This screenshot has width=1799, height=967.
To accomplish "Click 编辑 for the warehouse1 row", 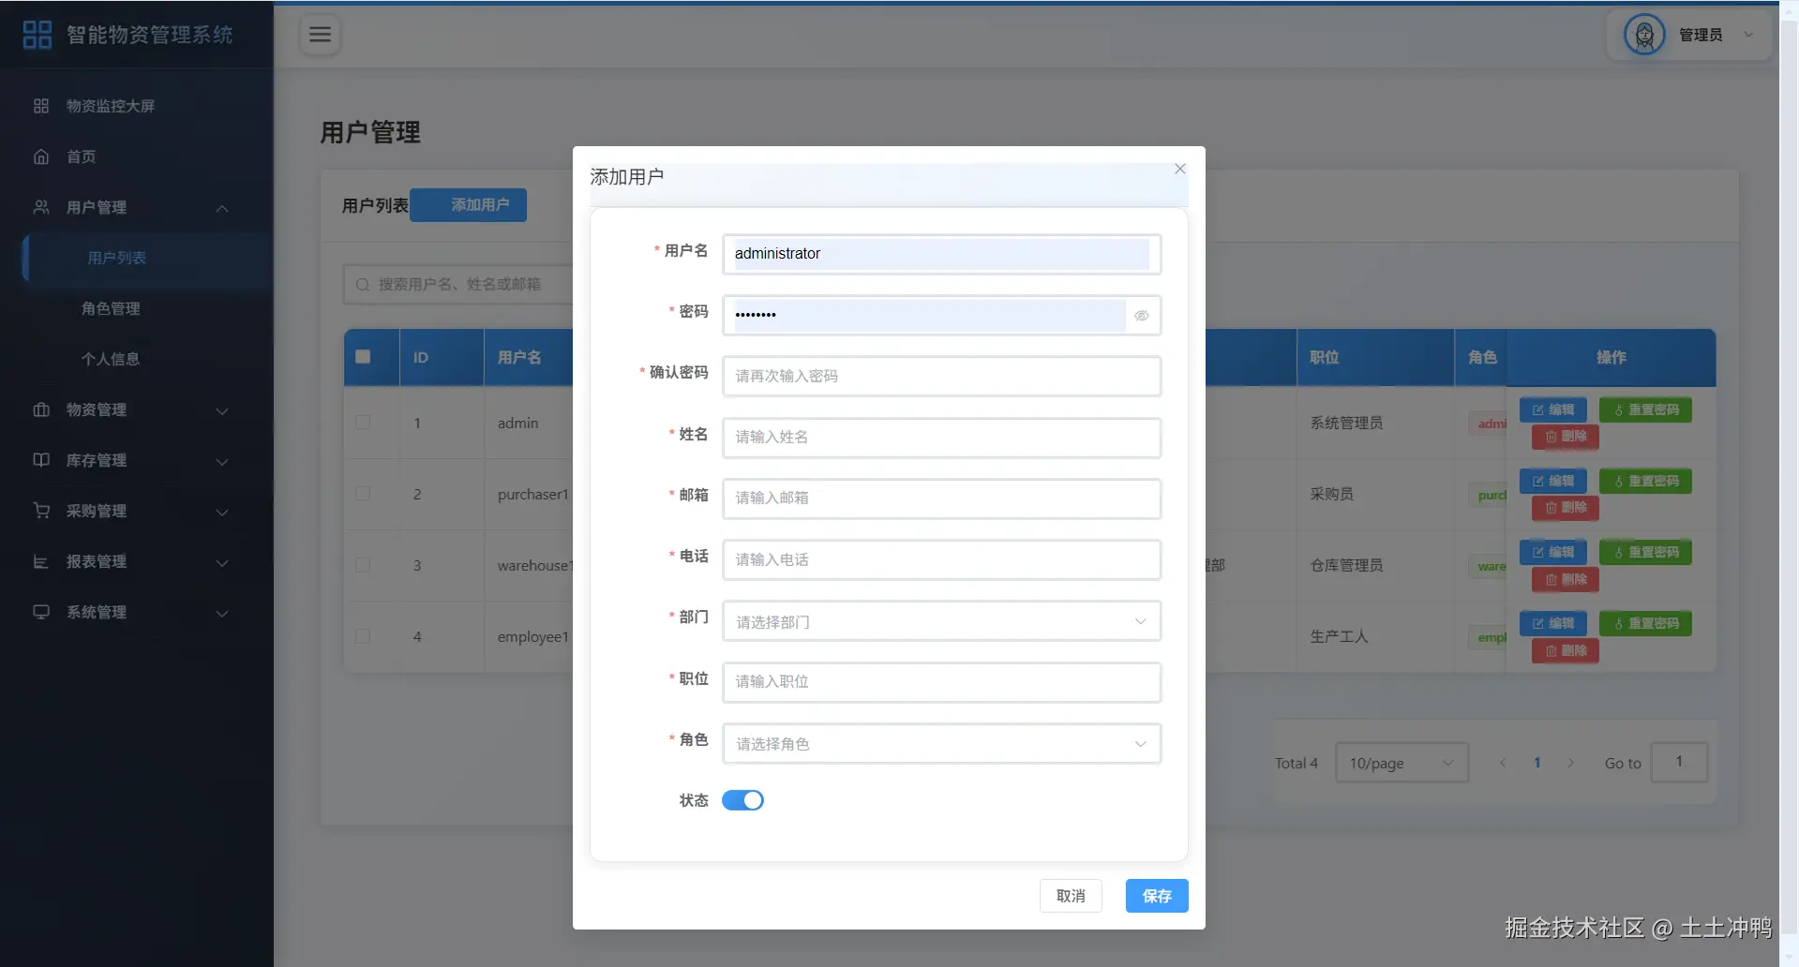I will (1552, 552).
